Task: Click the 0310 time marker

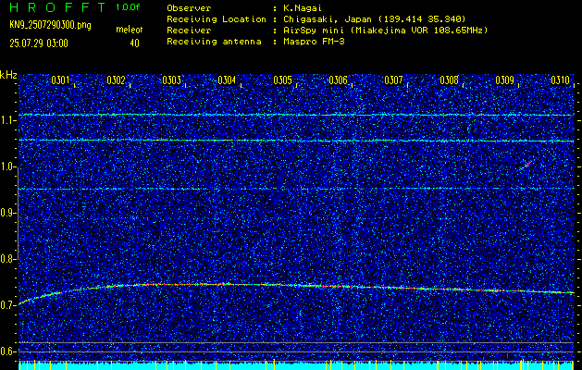Action: pos(560,80)
